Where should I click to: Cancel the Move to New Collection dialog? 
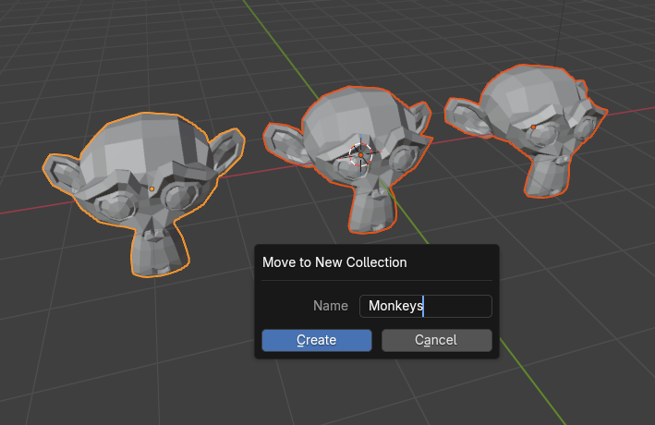click(437, 340)
